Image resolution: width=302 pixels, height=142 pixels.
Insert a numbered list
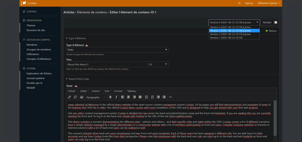click(153, 97)
